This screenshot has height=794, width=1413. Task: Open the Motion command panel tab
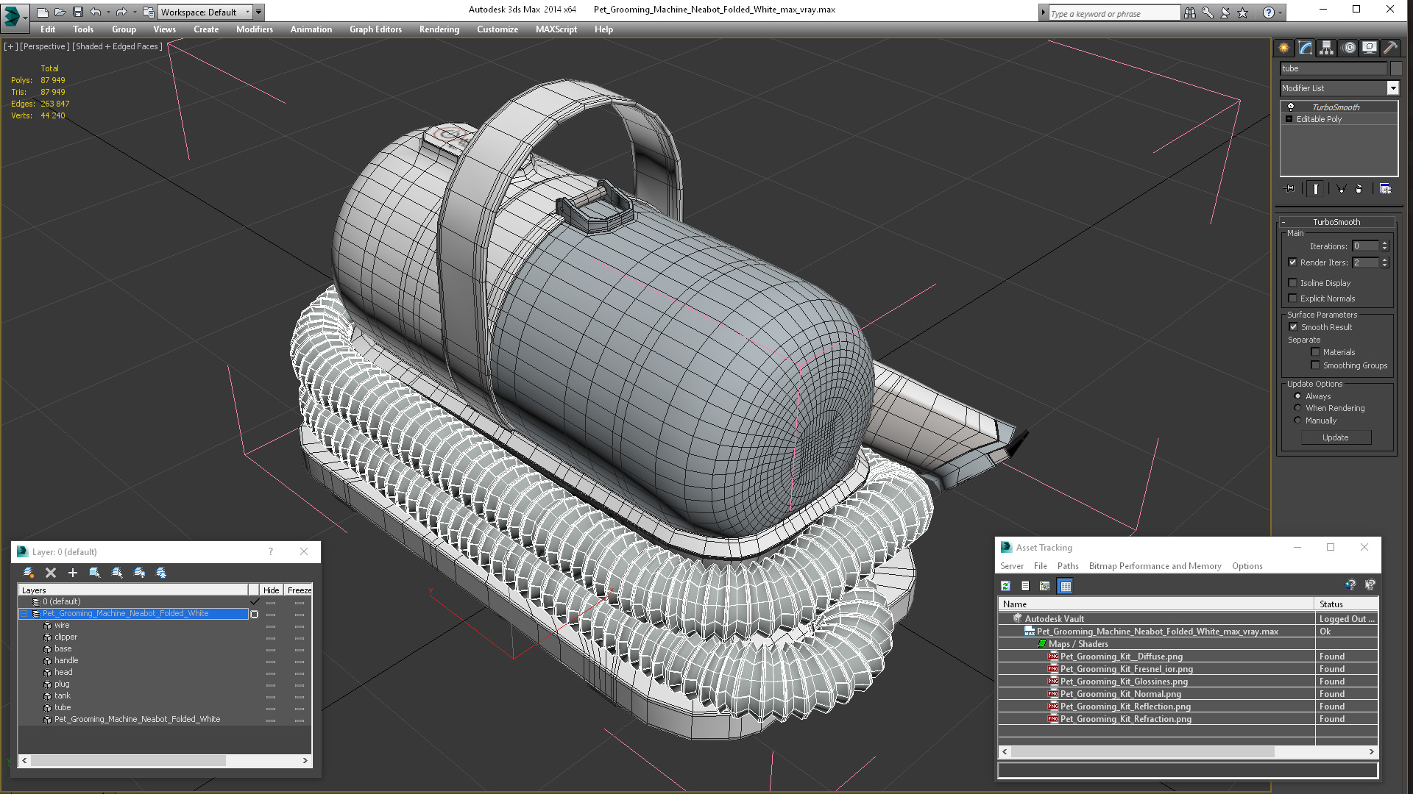pos(1349,48)
